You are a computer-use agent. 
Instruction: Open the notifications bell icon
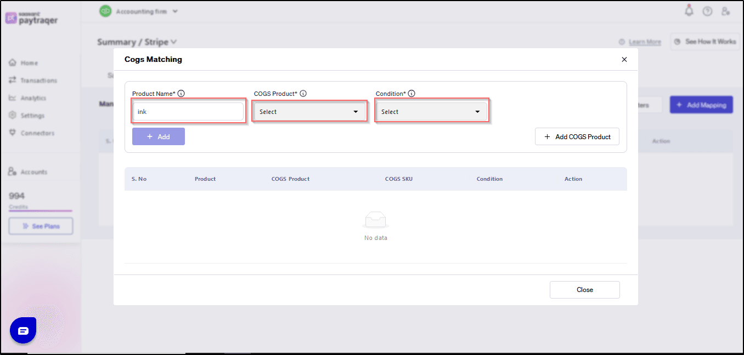[689, 10]
